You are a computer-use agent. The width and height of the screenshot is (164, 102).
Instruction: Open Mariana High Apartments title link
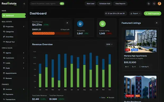(x=135, y=56)
